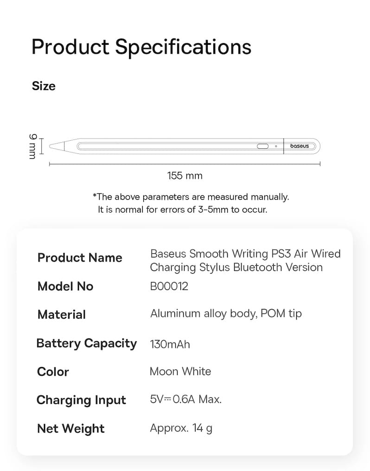The height and width of the screenshot is (471, 370).
Task: Click the stylus tip in the diagram
Action: click(57, 146)
